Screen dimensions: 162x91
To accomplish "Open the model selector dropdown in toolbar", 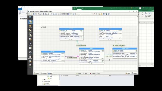I will 85,14.
